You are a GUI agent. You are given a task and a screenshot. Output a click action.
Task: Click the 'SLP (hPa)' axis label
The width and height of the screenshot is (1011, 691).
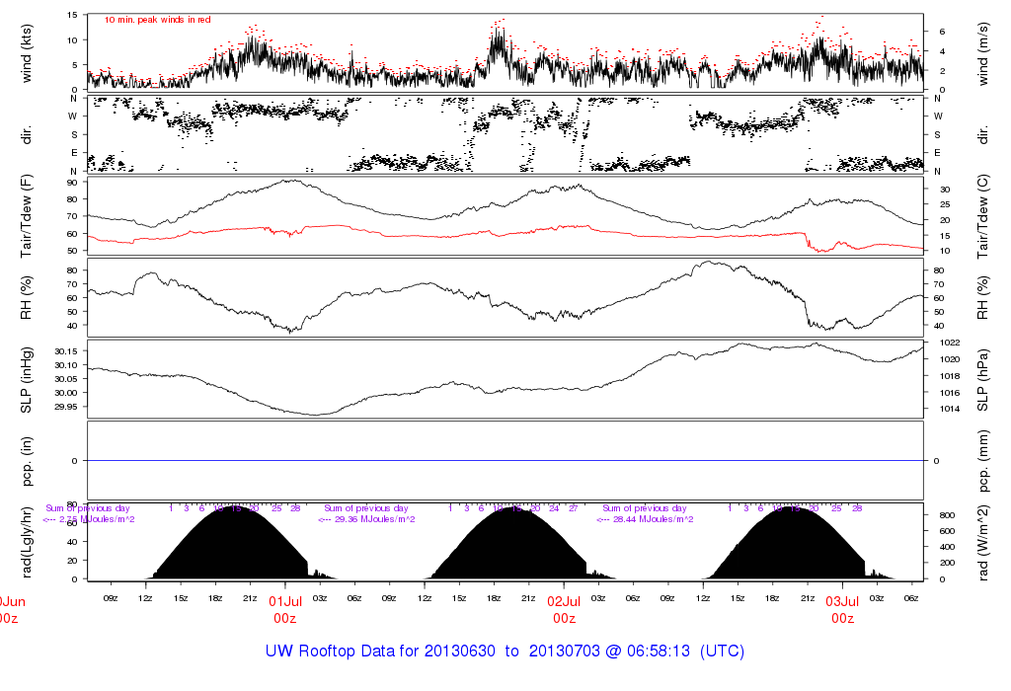(x=982, y=380)
